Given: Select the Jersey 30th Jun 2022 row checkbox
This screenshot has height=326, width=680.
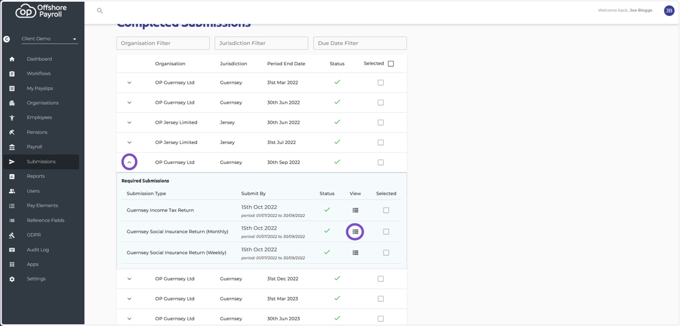Looking at the screenshot, I should 381,122.
